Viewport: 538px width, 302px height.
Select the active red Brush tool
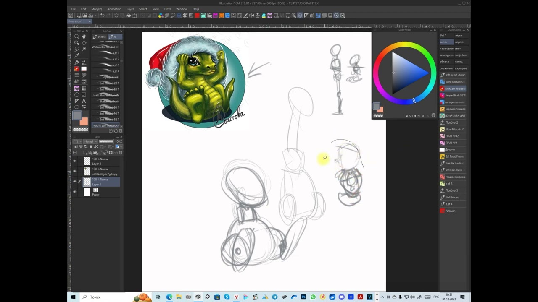[x=76, y=68]
